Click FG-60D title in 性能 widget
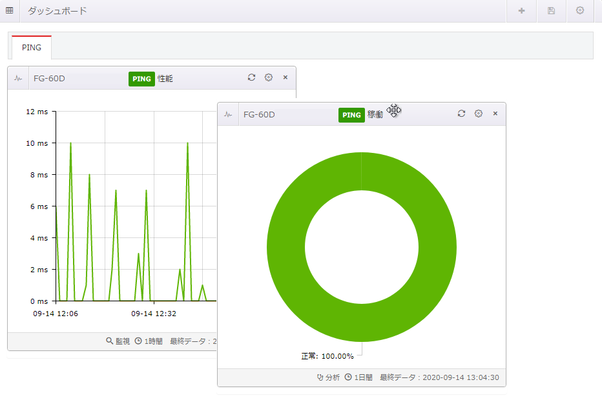The image size is (602, 400). [49, 79]
